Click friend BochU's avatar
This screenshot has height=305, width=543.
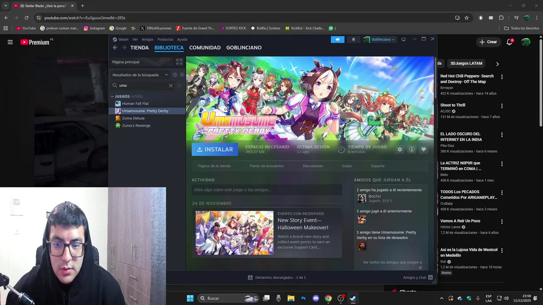pyautogui.click(x=362, y=198)
